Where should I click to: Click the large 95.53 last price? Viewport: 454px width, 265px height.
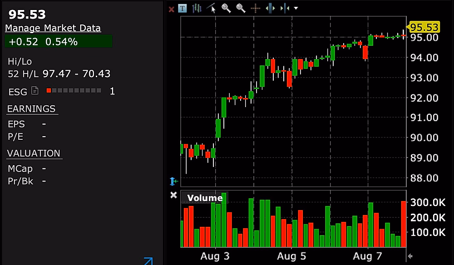tap(27, 15)
